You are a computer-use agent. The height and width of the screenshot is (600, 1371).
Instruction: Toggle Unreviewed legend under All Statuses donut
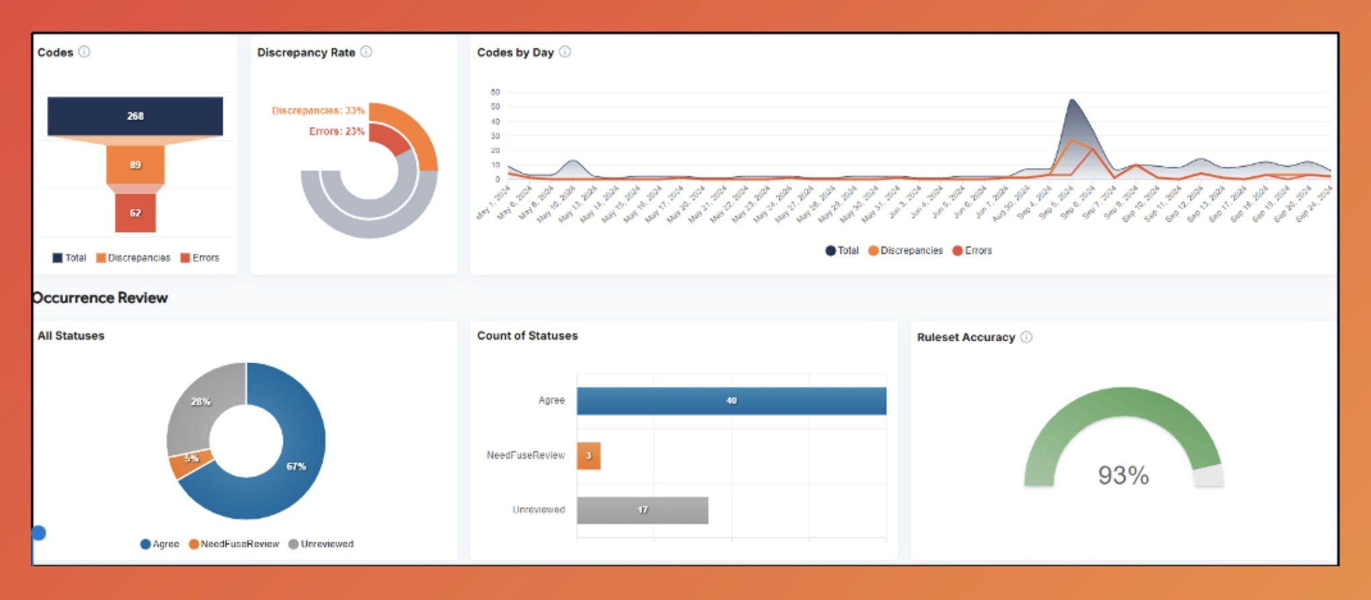(321, 544)
